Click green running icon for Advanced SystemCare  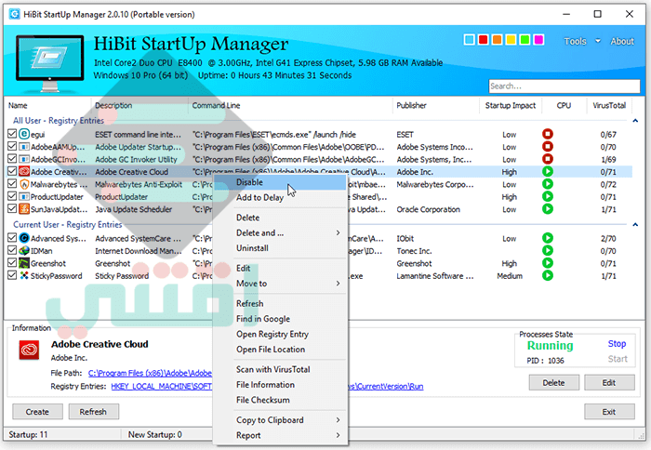pyautogui.click(x=548, y=237)
